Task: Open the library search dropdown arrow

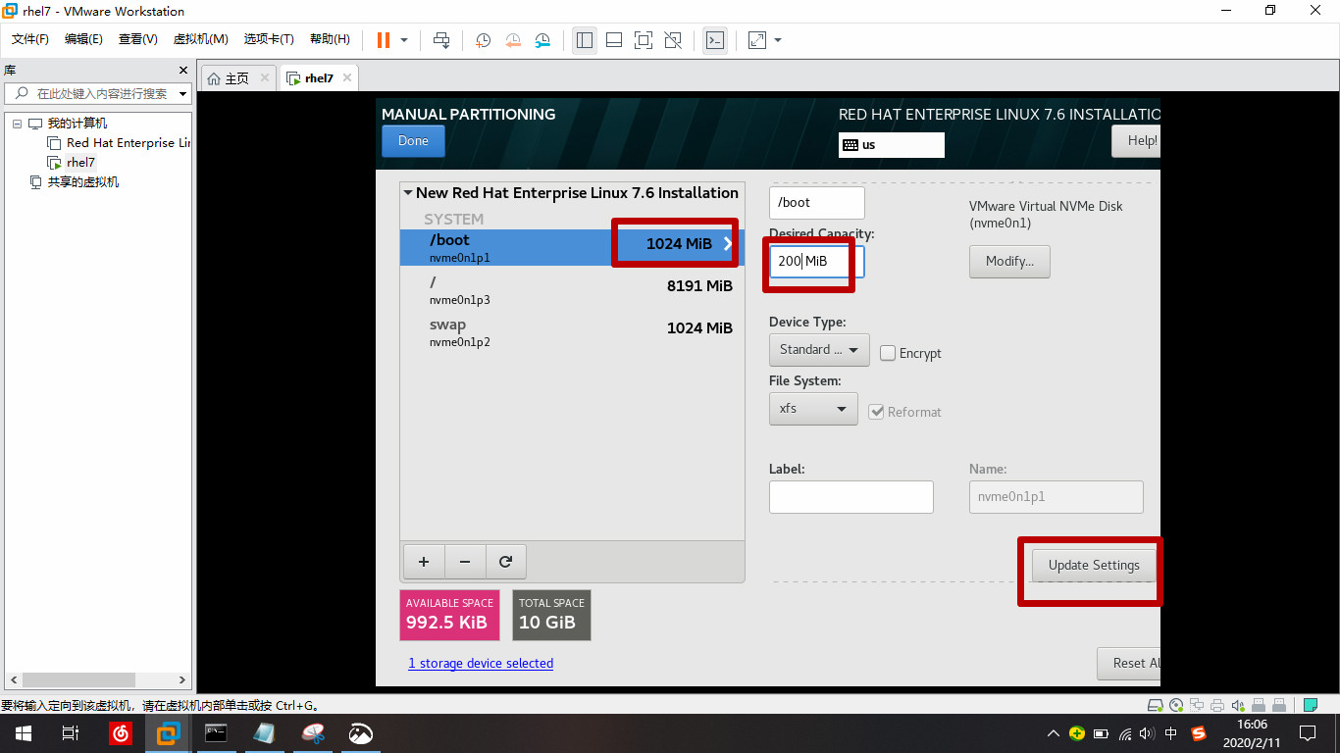Action: (x=183, y=94)
